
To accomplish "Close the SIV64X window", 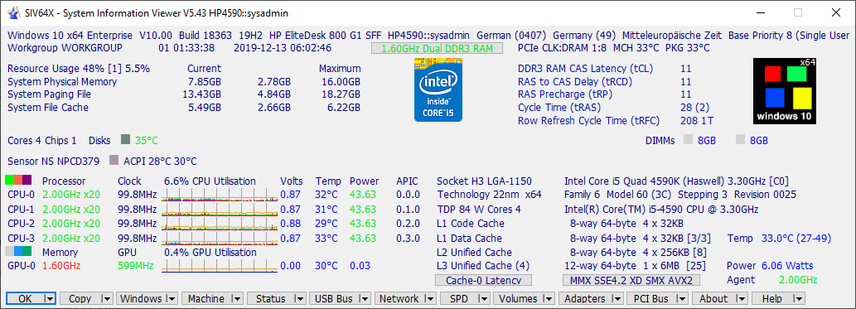I will point(835,12).
